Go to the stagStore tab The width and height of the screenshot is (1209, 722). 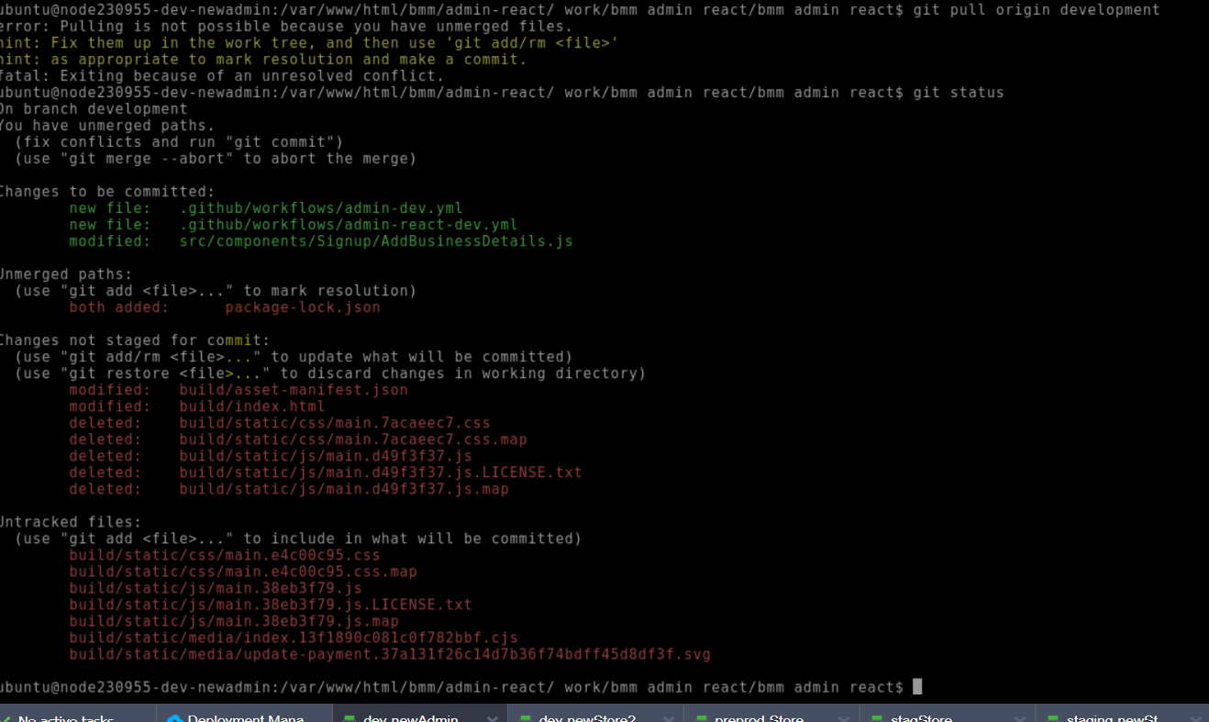(921, 719)
